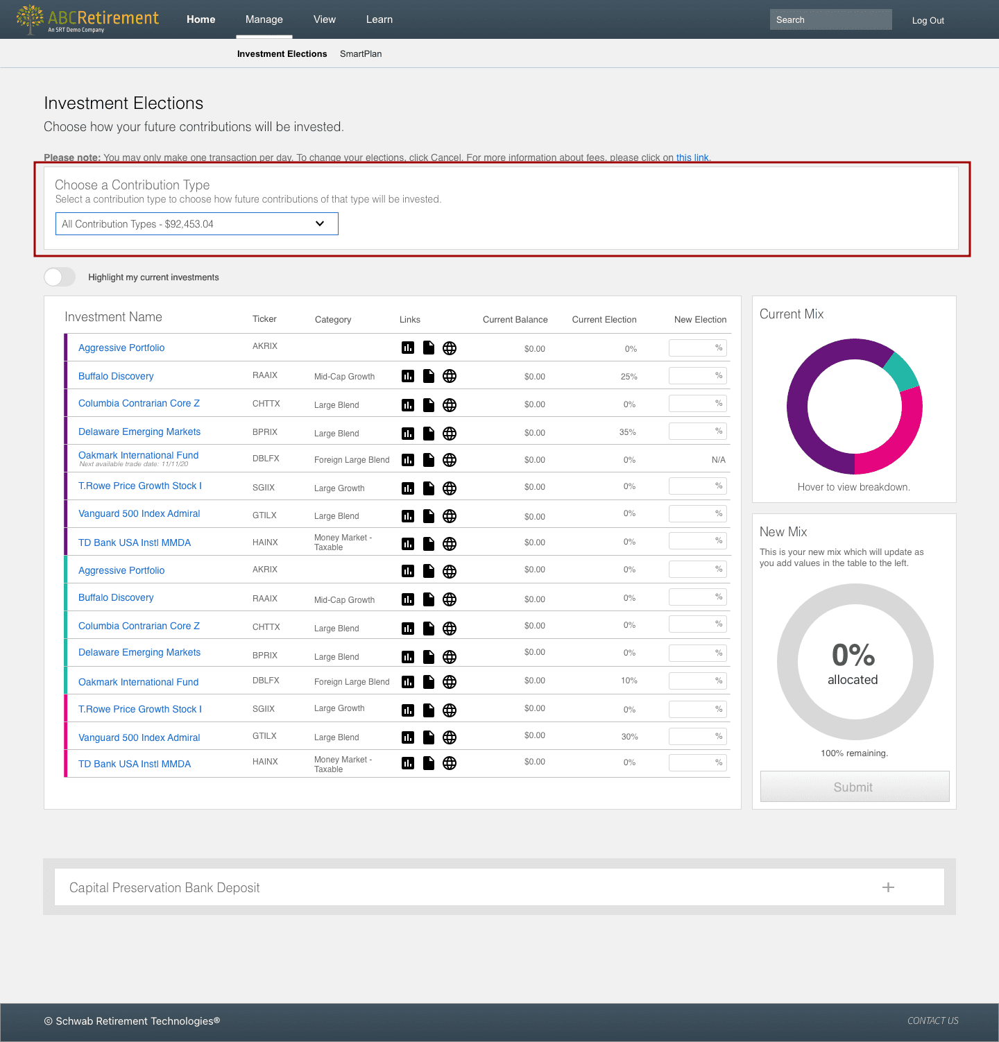
Task: Click globe icon in Oakmark row marked N/A
Action: pyautogui.click(x=450, y=460)
